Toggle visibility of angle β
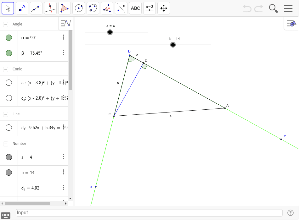 [9, 53]
